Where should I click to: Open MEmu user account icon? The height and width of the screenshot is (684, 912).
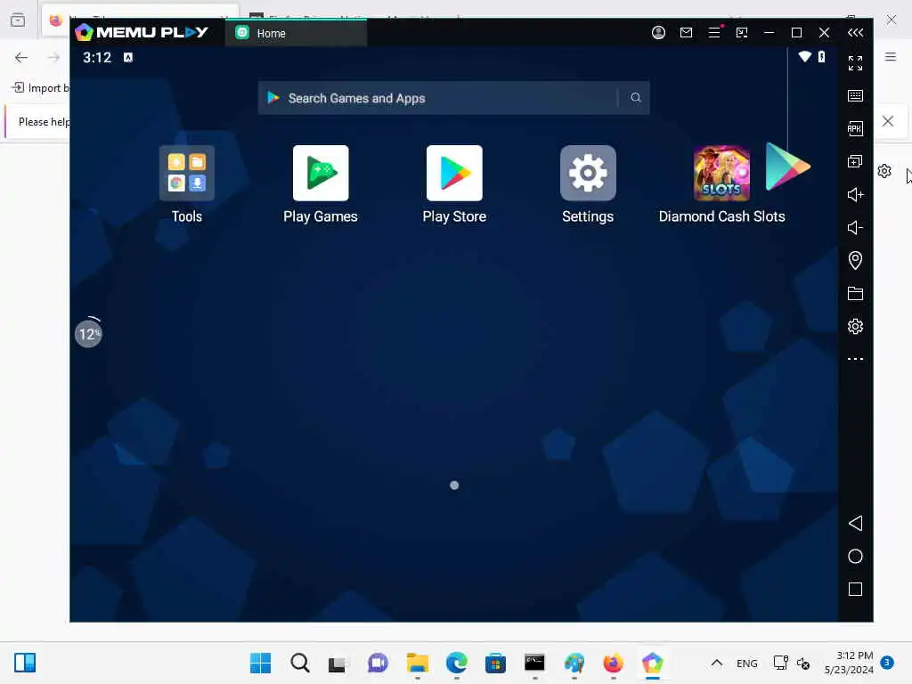click(x=658, y=33)
